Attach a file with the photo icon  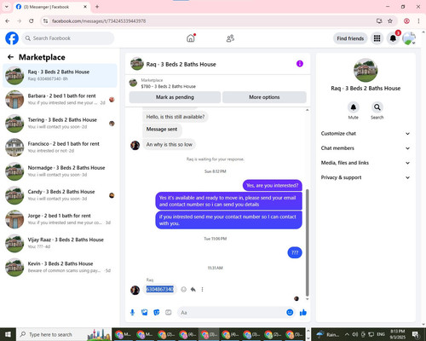tap(145, 313)
